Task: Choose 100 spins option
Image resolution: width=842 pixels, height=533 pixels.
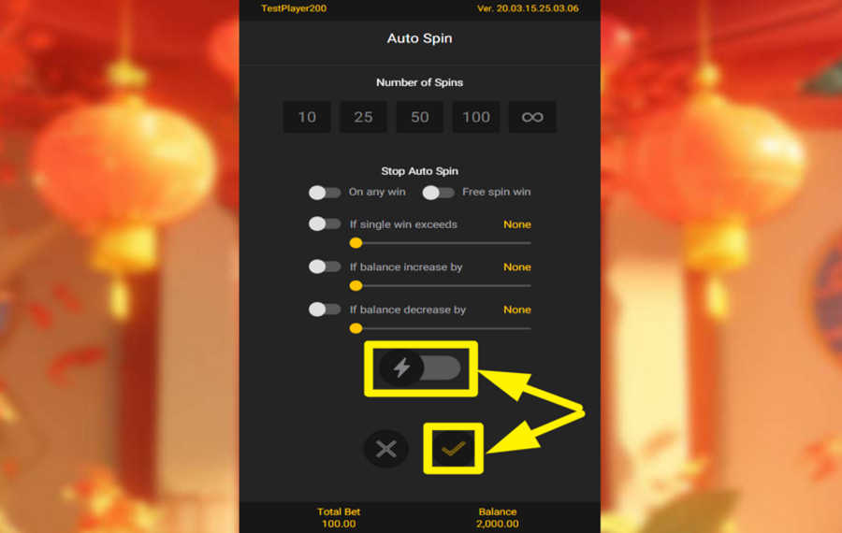Action: click(x=476, y=117)
